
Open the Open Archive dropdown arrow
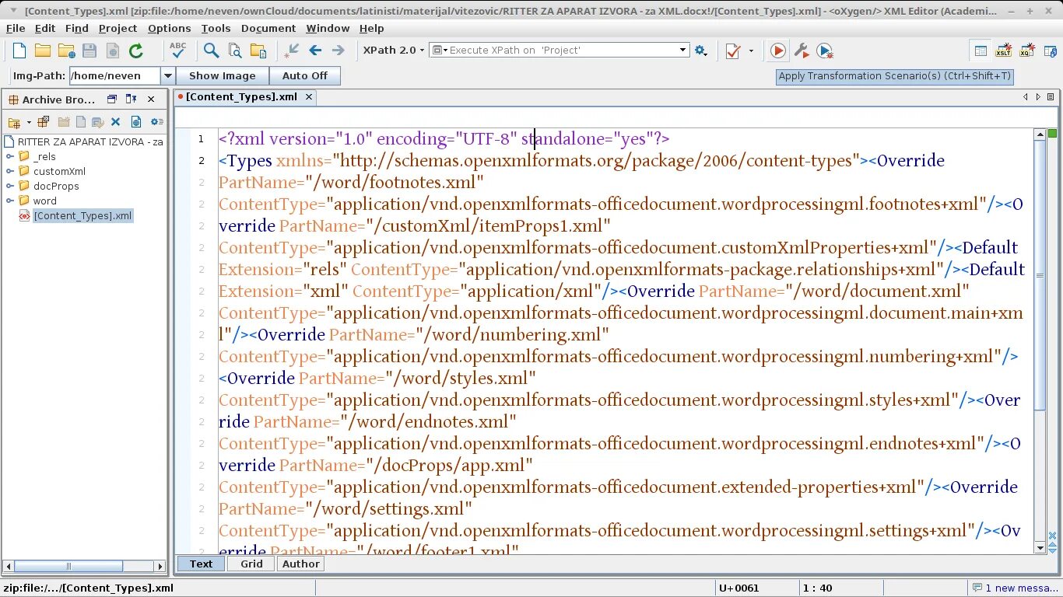(29, 122)
